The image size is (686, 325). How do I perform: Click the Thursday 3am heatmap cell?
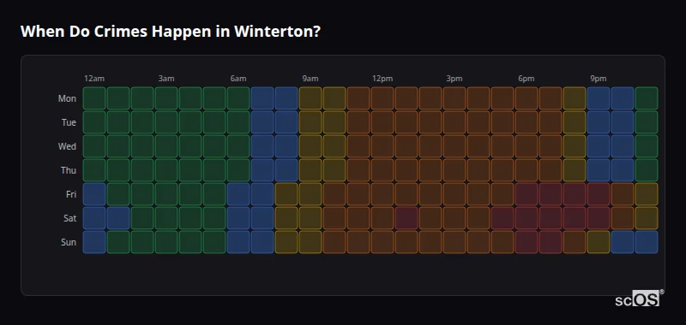[166, 170]
